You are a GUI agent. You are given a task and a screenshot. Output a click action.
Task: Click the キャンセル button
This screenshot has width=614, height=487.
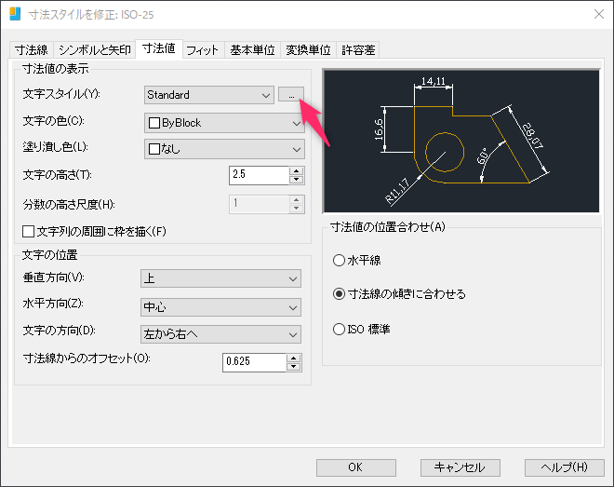tap(460, 467)
